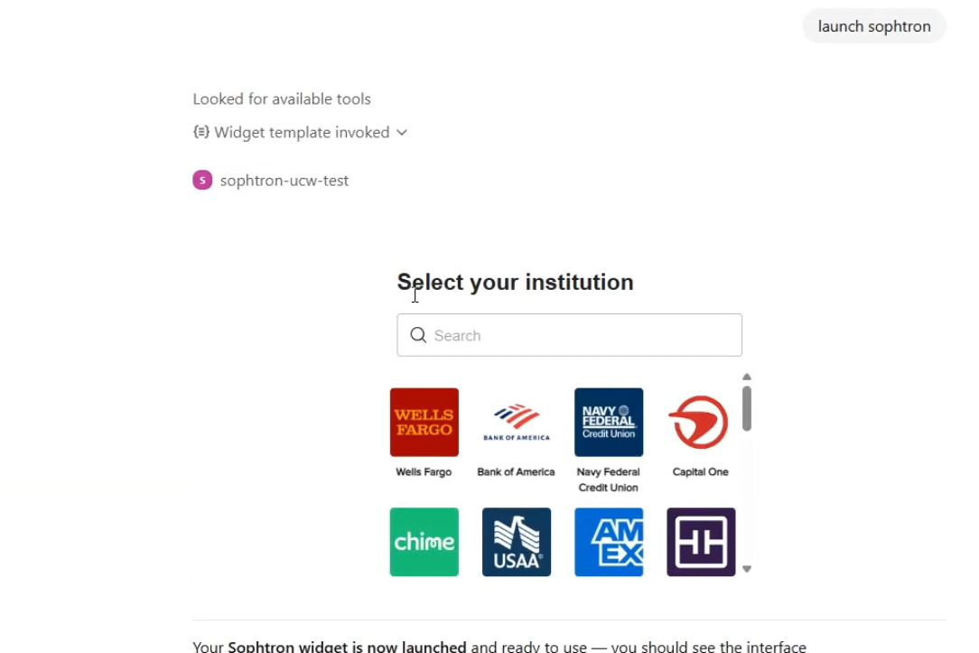Click the Widget template invoked braces icon
Viewport: 979px width, 653px height.
click(201, 132)
